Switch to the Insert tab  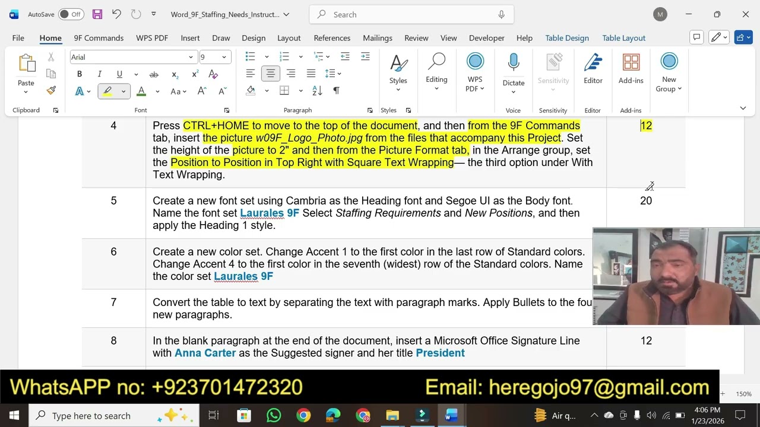190,38
